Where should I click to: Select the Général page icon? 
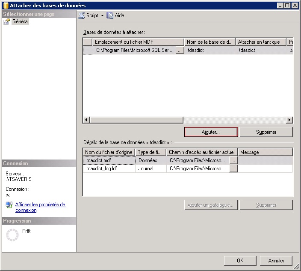[x=7, y=21]
